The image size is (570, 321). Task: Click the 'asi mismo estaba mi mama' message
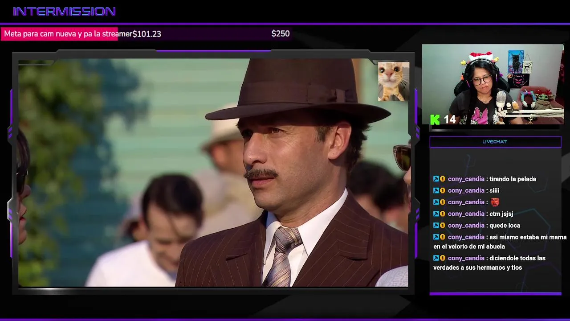(500, 242)
